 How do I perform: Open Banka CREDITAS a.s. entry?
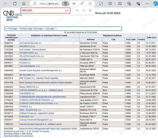tap(29, 87)
